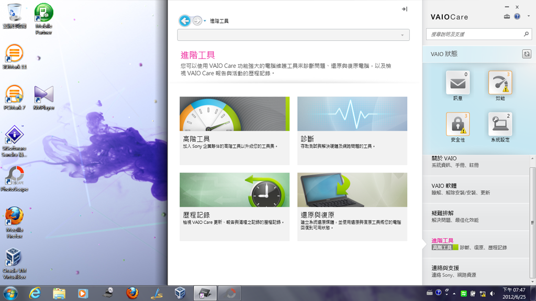Viewport: 536px width, 301px height.
Task: Click the VAIO Care help question icon
Action: tap(517, 16)
